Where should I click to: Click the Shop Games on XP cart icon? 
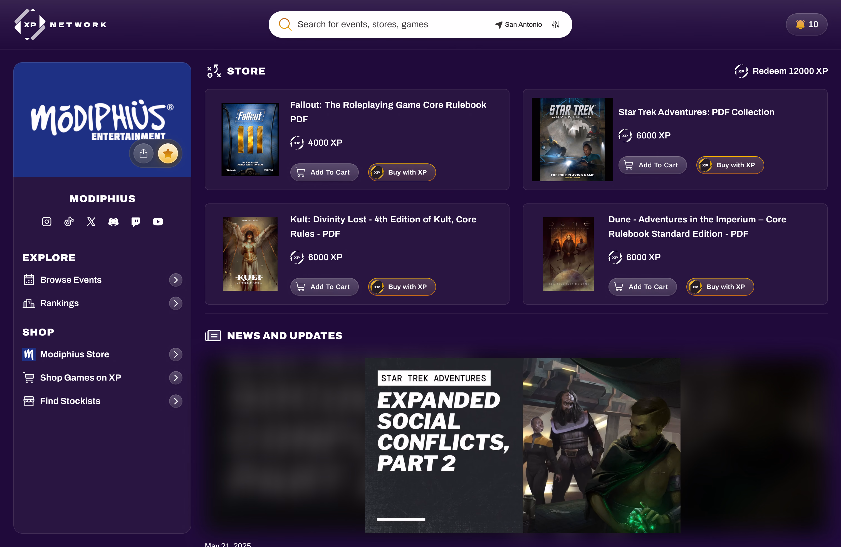click(x=29, y=377)
